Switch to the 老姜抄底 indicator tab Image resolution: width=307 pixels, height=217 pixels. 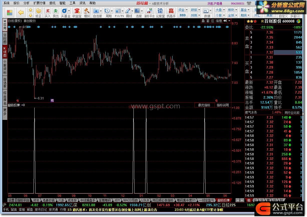[48, 200]
